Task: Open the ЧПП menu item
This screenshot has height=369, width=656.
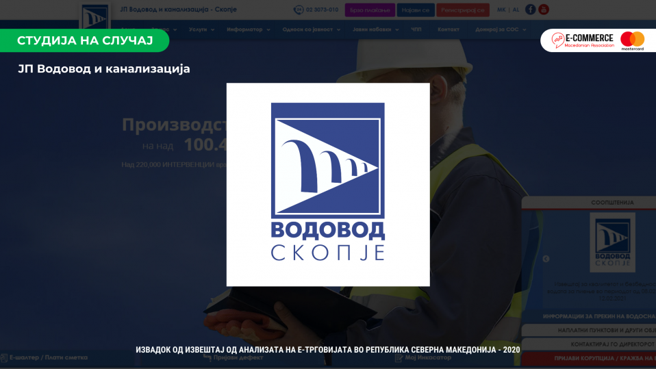Action: 416,30
